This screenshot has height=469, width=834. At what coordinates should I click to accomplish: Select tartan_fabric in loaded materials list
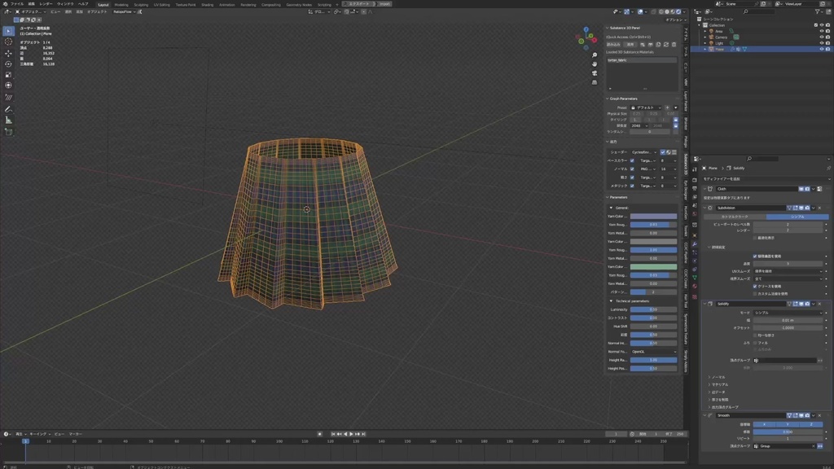[x=642, y=60]
